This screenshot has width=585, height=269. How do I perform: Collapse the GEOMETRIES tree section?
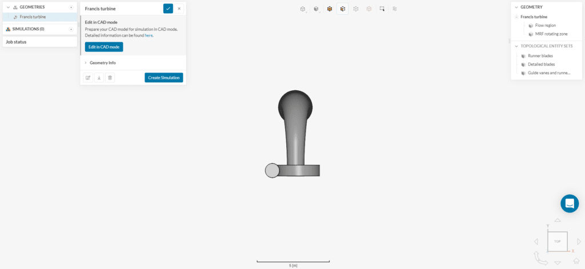tap(8, 7)
